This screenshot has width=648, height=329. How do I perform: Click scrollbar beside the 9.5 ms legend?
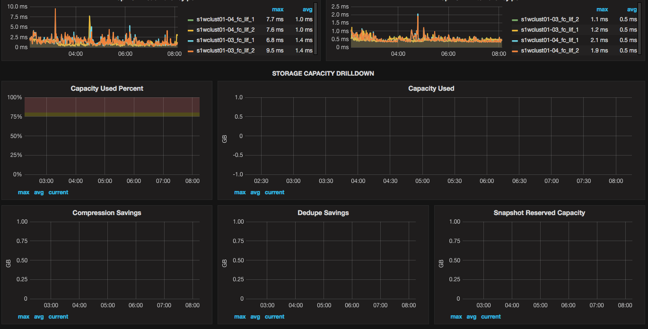pos(315,28)
